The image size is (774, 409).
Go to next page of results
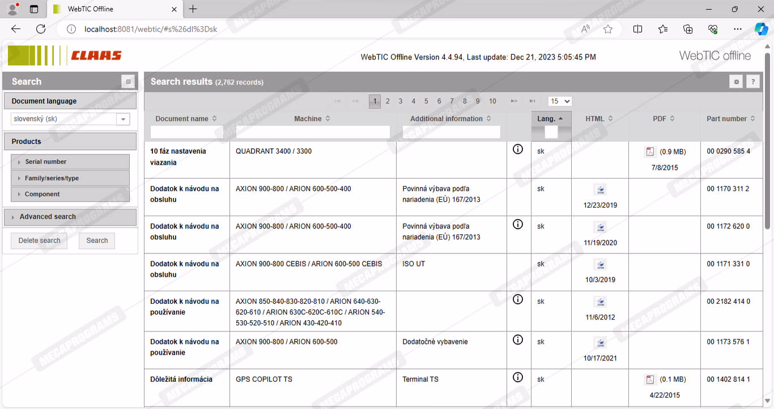tap(514, 101)
